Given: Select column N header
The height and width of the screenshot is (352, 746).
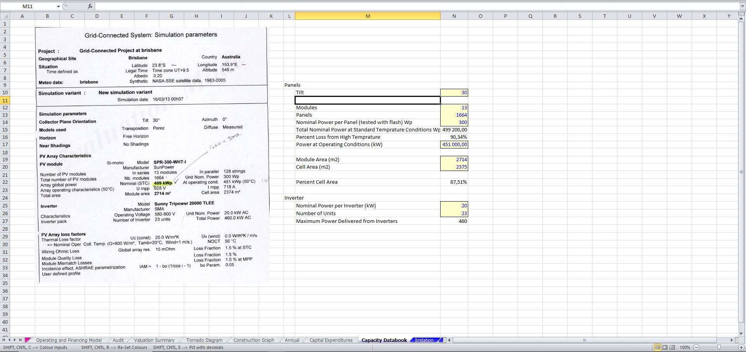Looking at the screenshot, I should coord(454,16).
